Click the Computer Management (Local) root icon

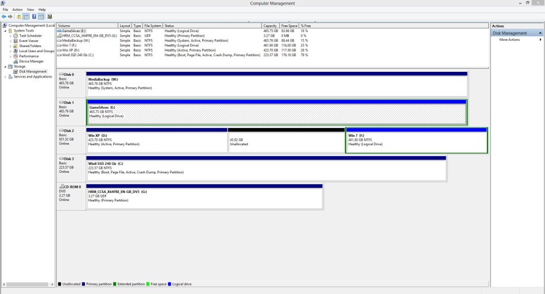click(x=5, y=25)
